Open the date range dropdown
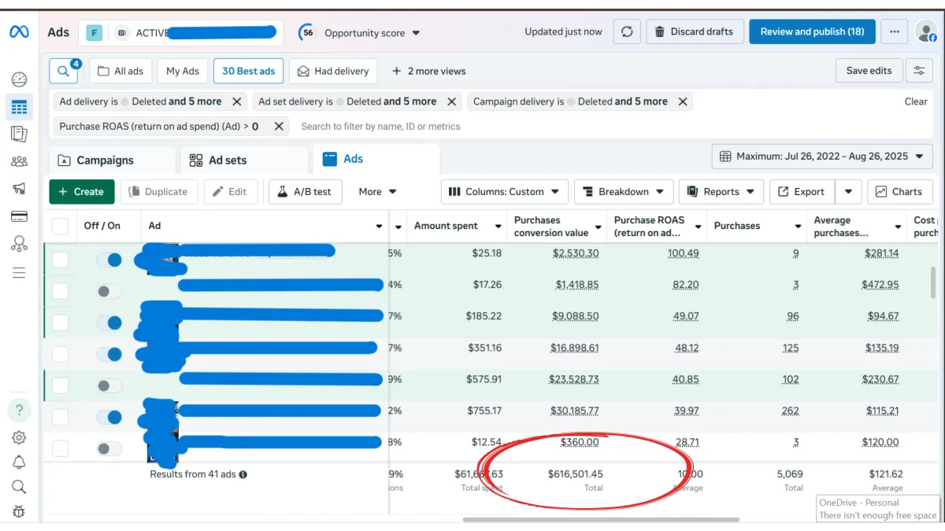Screen dimensions: 945x531 pyautogui.click(x=821, y=157)
